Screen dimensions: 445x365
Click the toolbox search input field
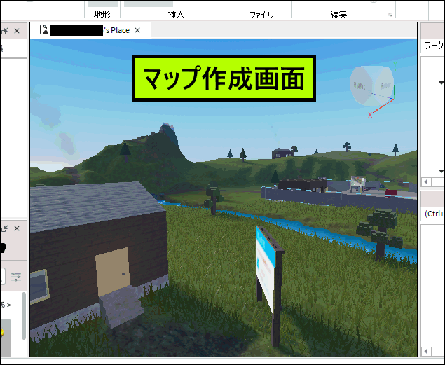coord(2,276)
